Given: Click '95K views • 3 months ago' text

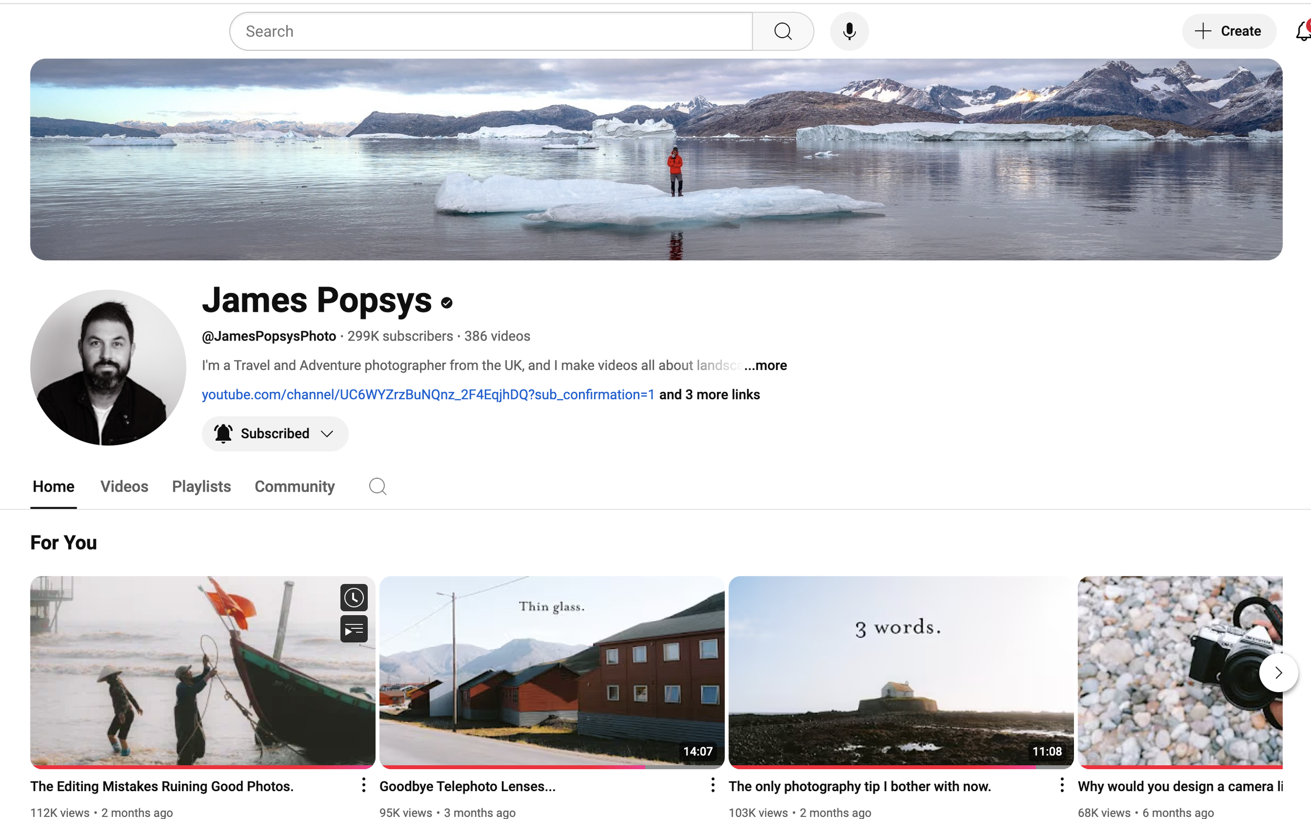Looking at the screenshot, I should coord(447,813).
